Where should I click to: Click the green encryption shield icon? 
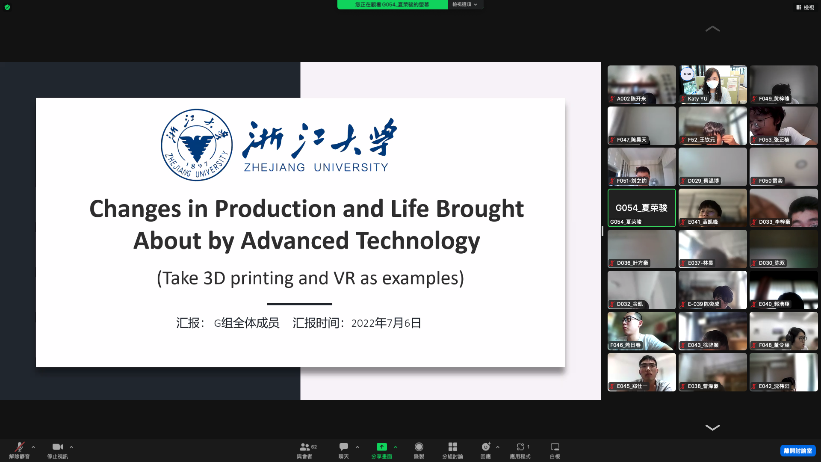pyautogui.click(x=7, y=7)
